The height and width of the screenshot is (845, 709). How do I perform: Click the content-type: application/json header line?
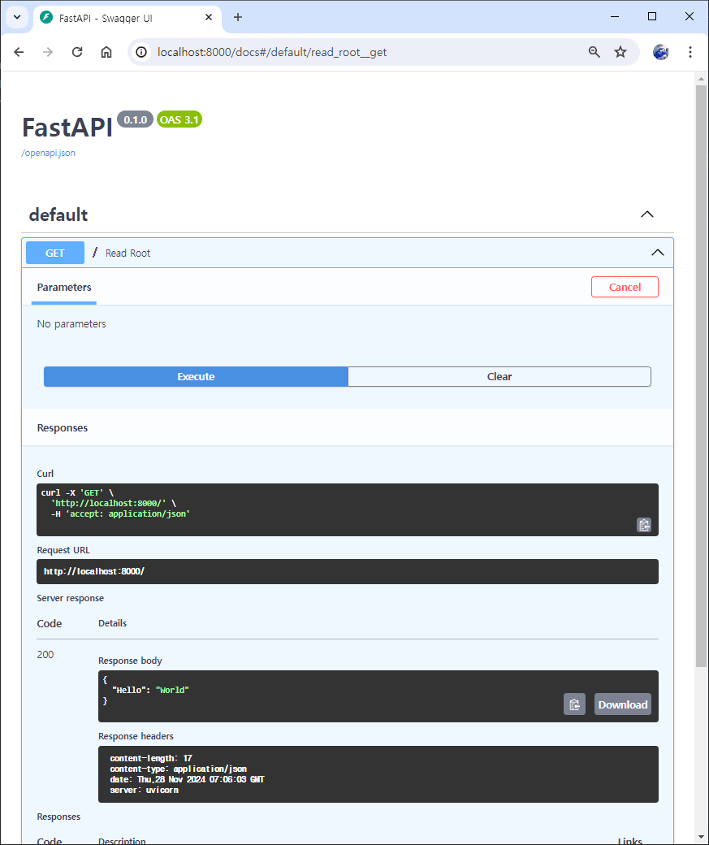(x=179, y=769)
